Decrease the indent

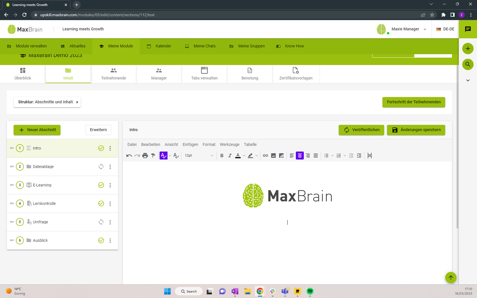tap(351, 156)
